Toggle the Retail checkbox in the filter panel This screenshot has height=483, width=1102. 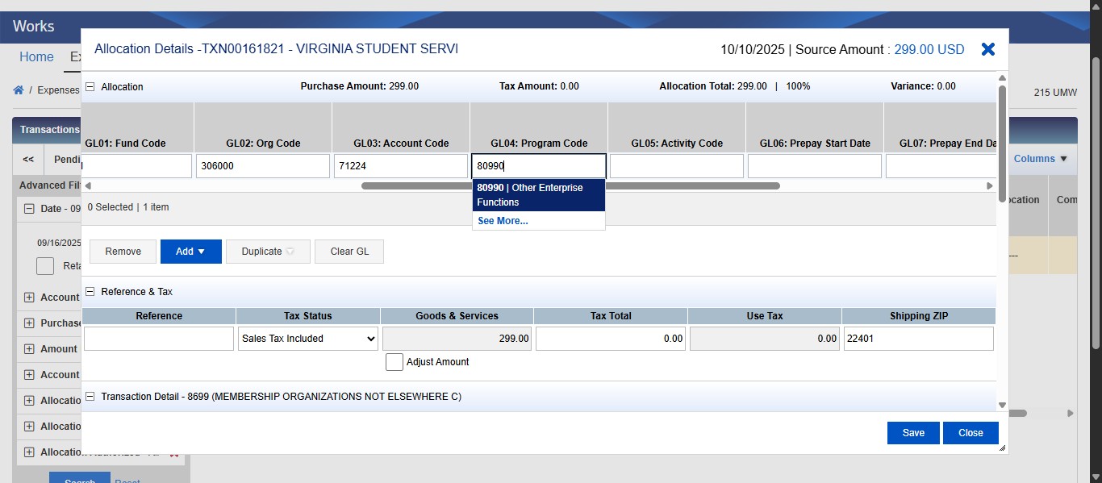[x=45, y=266]
